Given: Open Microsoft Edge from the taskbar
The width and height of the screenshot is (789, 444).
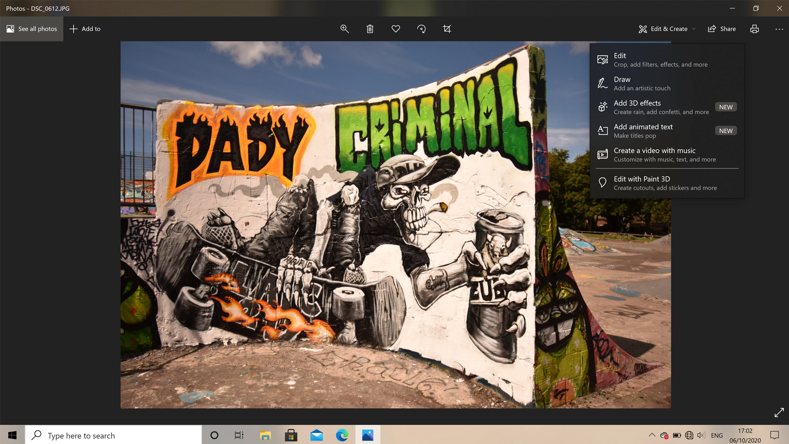Looking at the screenshot, I should point(342,435).
